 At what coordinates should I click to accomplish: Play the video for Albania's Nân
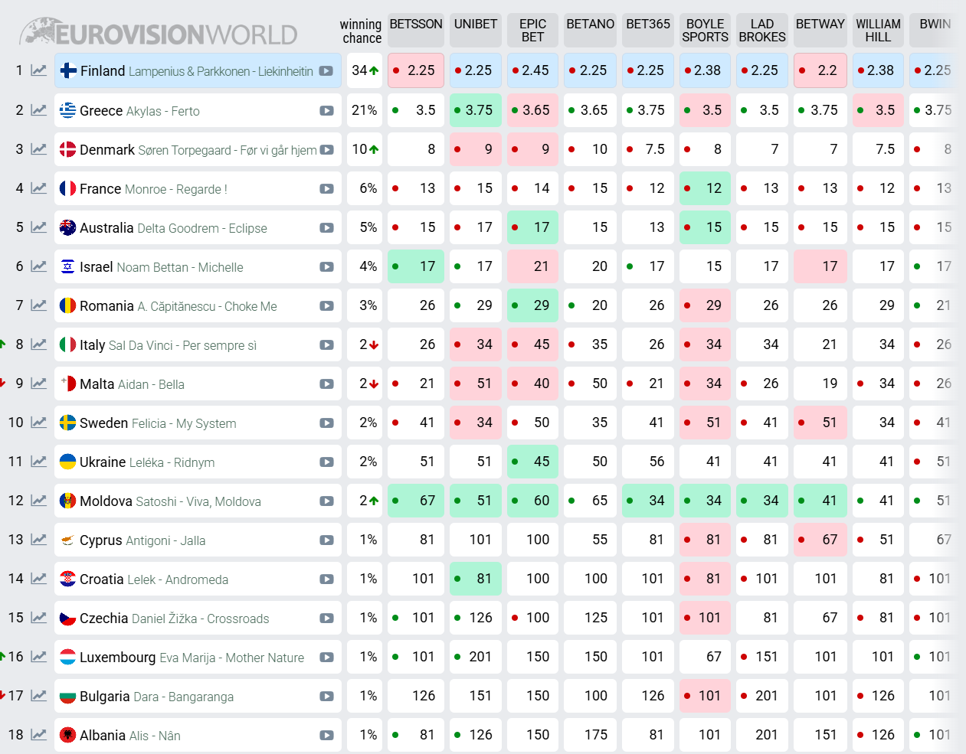click(x=326, y=736)
